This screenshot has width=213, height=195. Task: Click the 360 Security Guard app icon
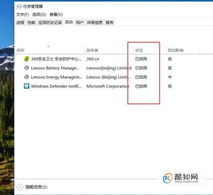27,59
